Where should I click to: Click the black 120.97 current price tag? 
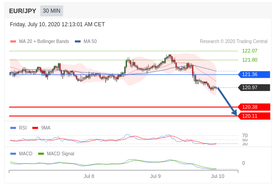point(254,87)
